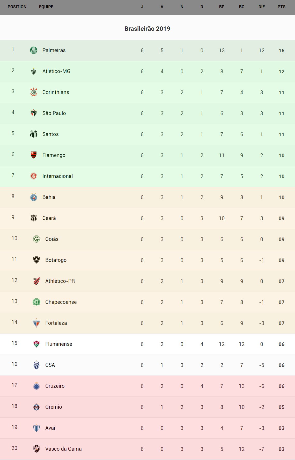Click the Palmeiras club crest
295x460 pixels.
pos(34,50)
